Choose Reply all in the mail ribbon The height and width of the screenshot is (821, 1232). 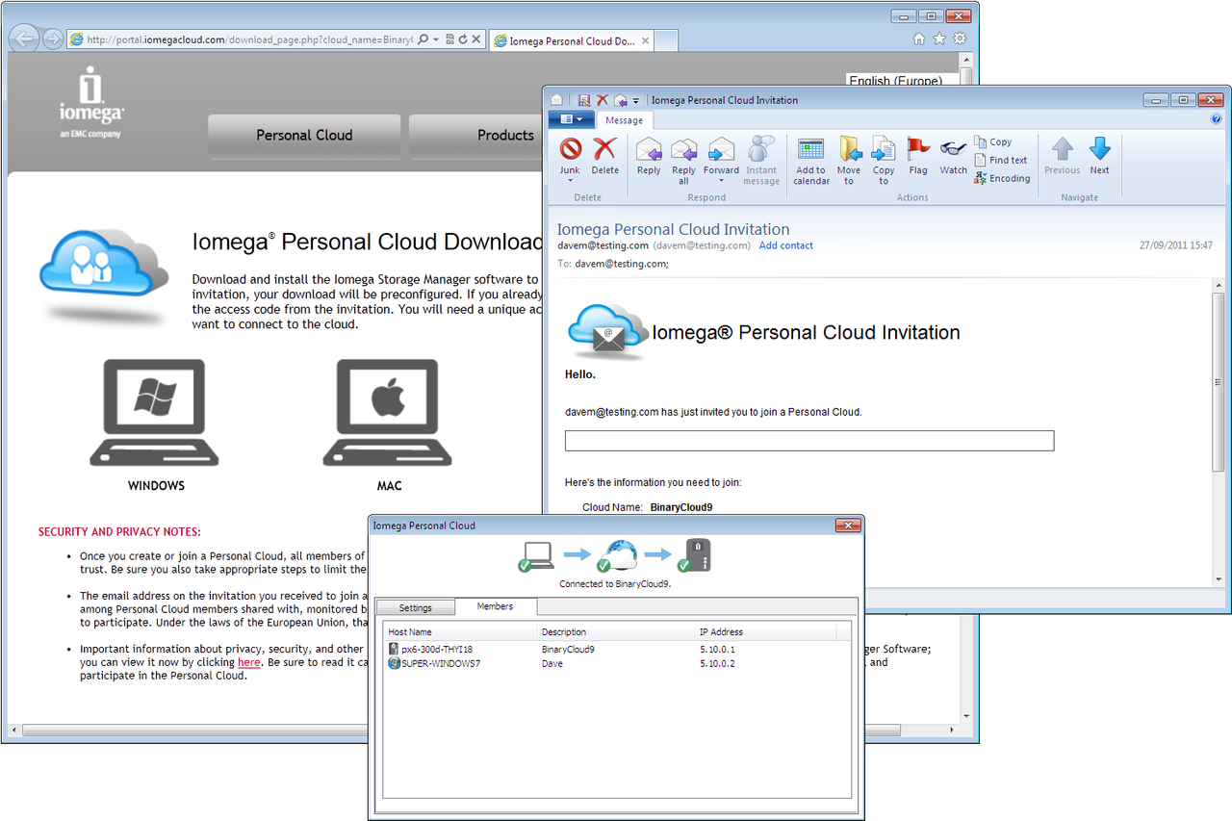[x=683, y=160]
